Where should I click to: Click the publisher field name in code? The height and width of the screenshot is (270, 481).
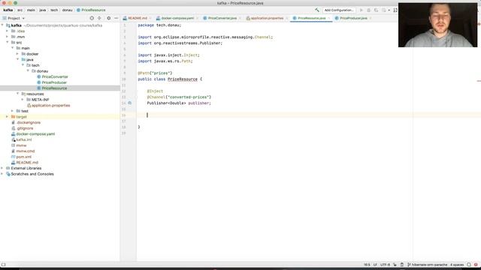198,103
